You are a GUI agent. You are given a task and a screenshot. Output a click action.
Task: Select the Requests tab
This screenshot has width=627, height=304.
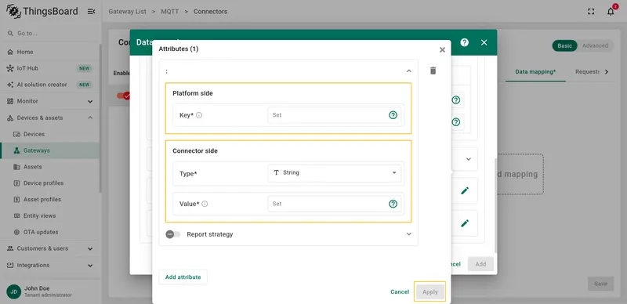tap(587, 72)
